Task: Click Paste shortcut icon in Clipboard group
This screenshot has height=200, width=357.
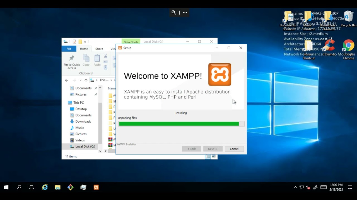Action: [106, 67]
